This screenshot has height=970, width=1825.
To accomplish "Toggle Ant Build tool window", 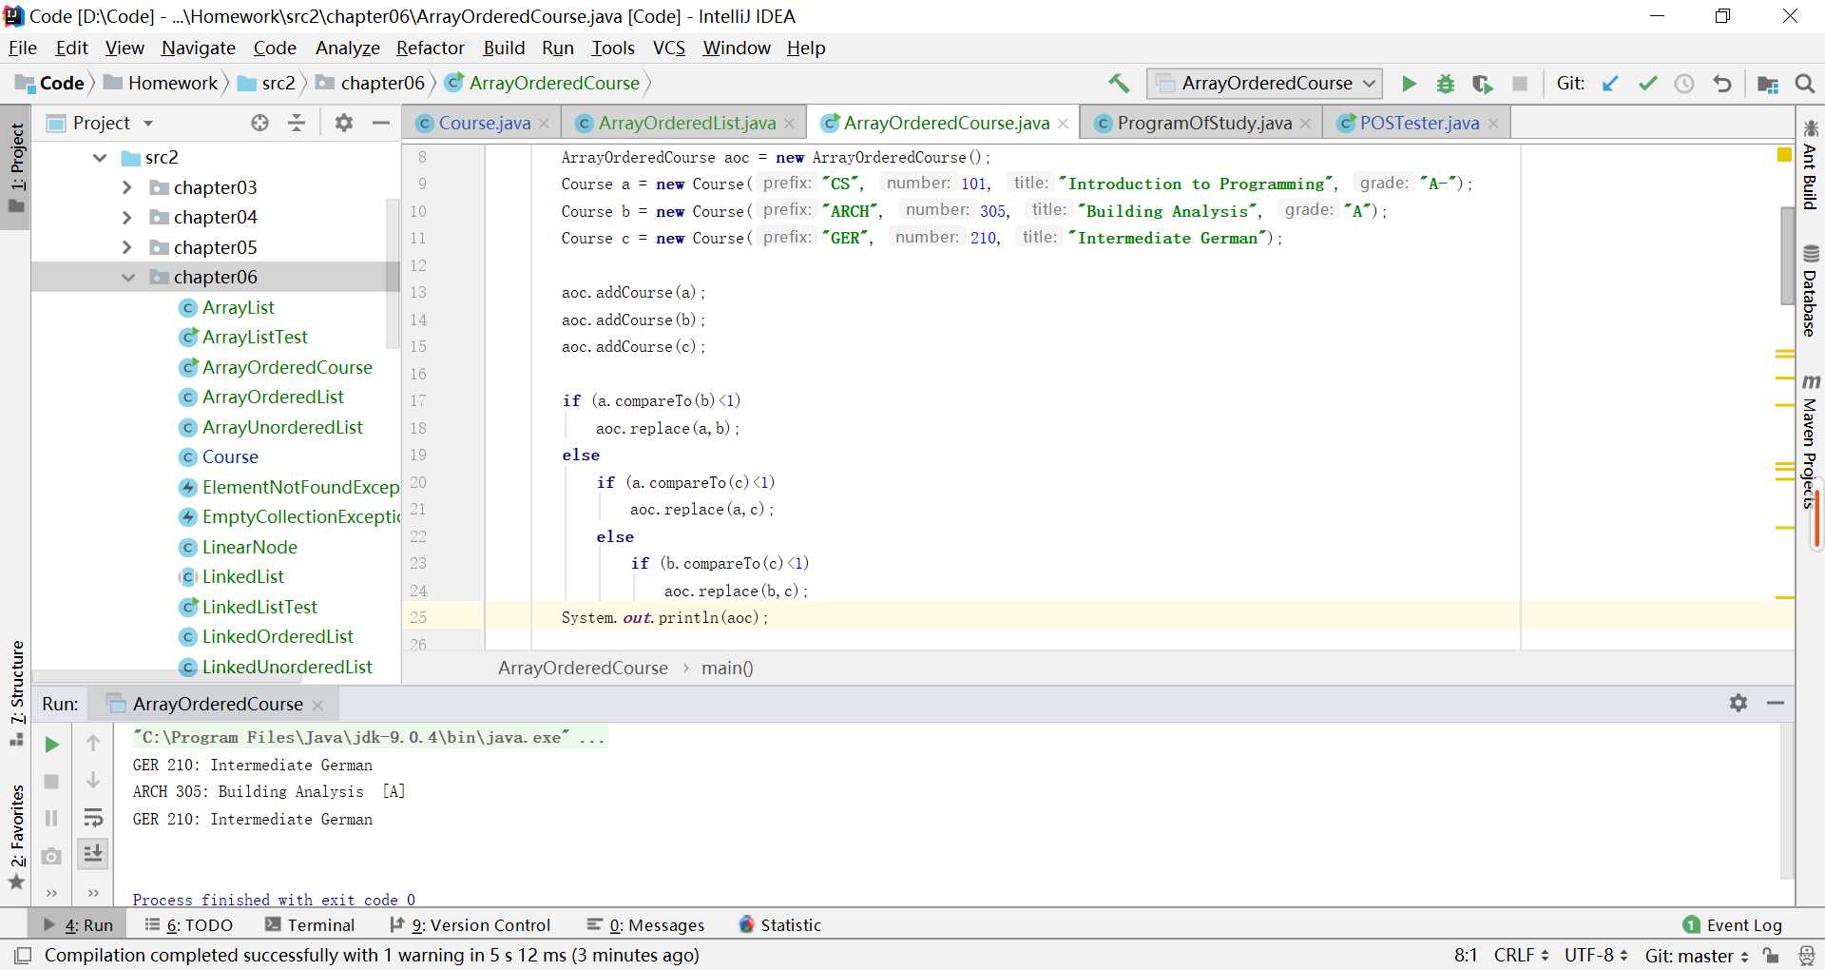I will point(1810,165).
